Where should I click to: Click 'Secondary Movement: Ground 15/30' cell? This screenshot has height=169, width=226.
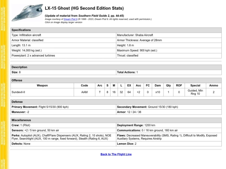tap(169, 107)
